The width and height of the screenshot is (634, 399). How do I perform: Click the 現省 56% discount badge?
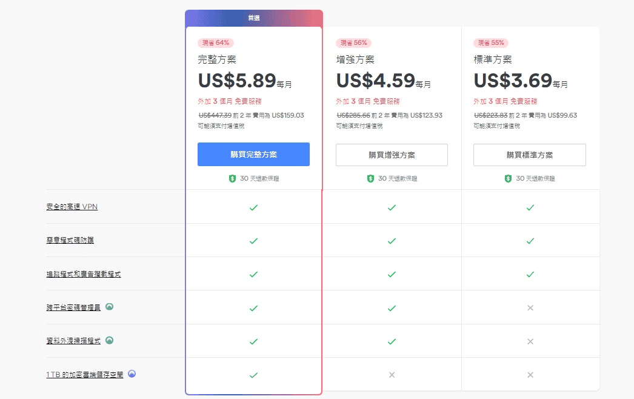(x=354, y=42)
